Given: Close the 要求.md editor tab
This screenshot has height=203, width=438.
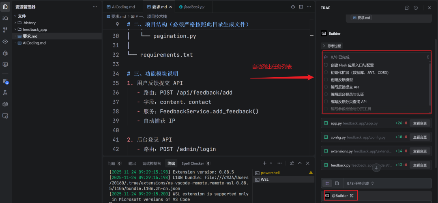Looking at the screenshot, I should [x=170, y=7].
